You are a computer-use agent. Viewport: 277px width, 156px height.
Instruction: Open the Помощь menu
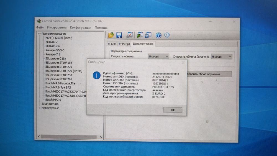[x=101, y=27]
